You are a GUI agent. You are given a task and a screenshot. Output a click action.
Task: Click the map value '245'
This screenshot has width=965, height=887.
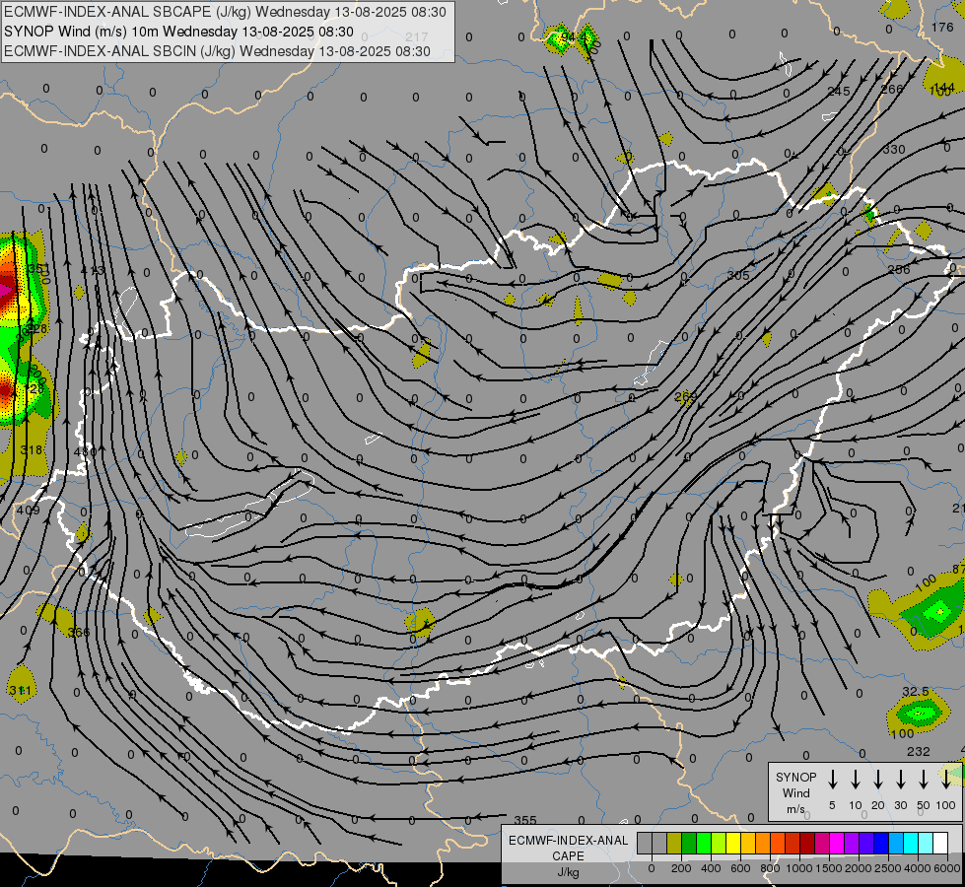click(839, 92)
